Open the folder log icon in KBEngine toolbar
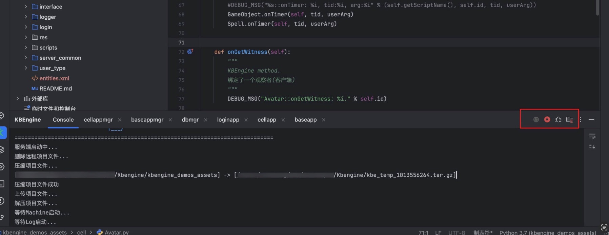Image resolution: width=609 pixels, height=235 pixels. point(569,119)
